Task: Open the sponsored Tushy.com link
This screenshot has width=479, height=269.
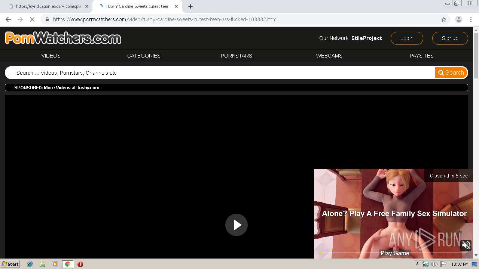Action: (x=57, y=88)
